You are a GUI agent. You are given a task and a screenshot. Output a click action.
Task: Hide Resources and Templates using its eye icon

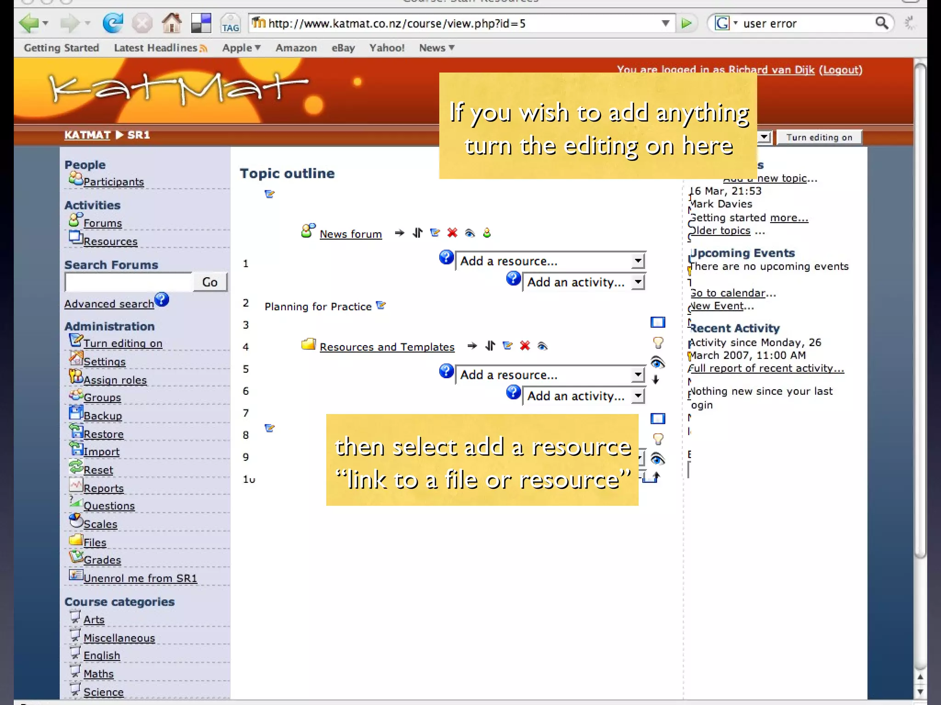542,346
